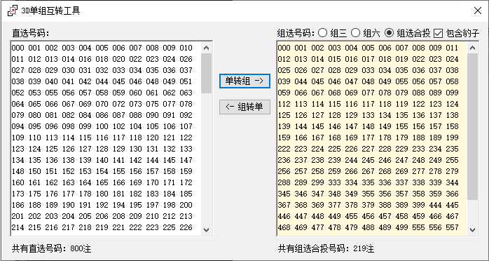Close the 3D单组互转工具 window

pyautogui.click(x=478, y=11)
